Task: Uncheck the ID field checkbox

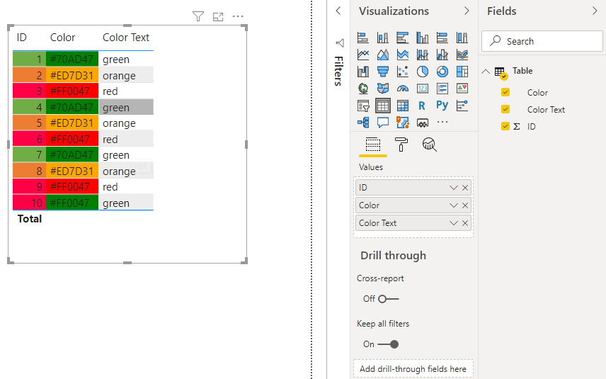Action: [x=505, y=126]
